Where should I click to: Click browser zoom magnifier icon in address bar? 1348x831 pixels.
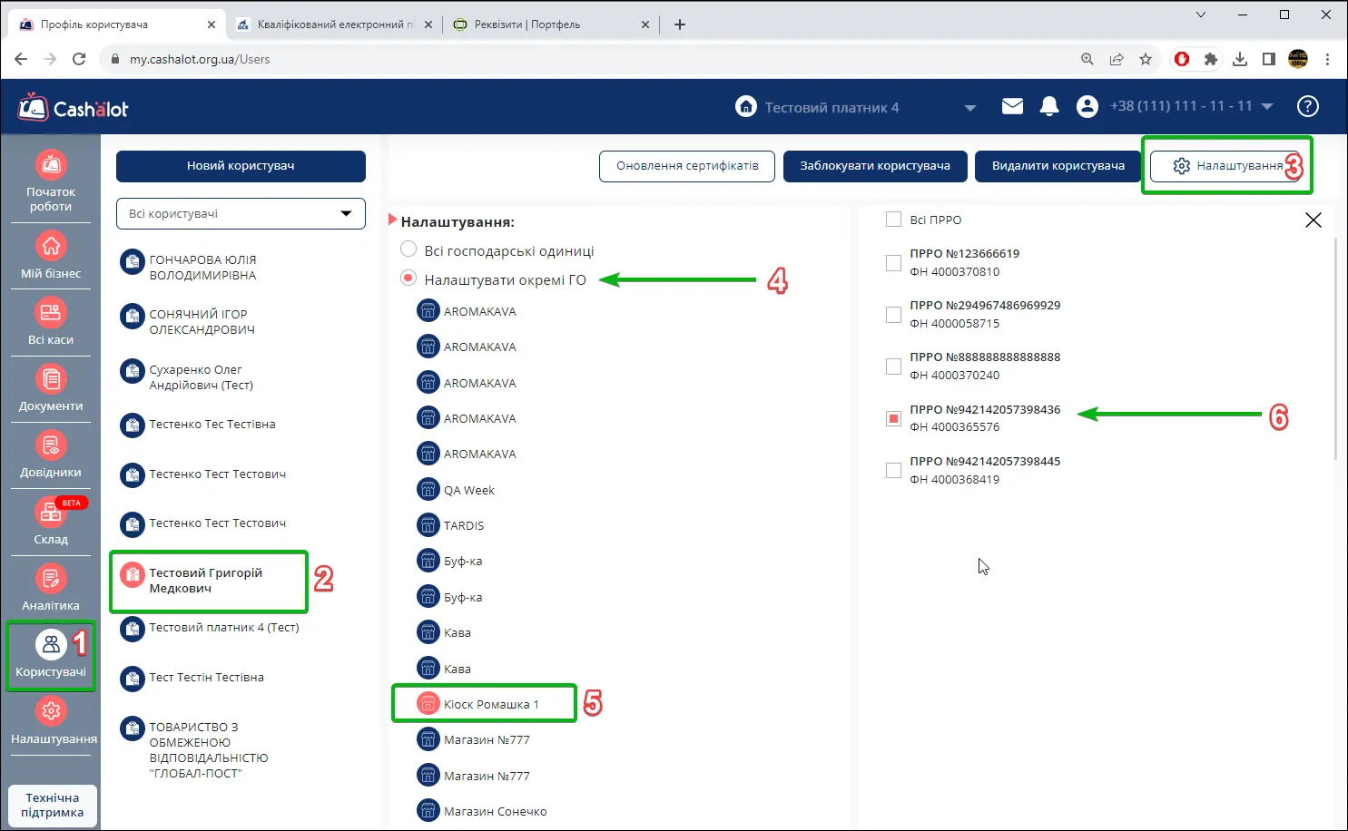pyautogui.click(x=1087, y=59)
